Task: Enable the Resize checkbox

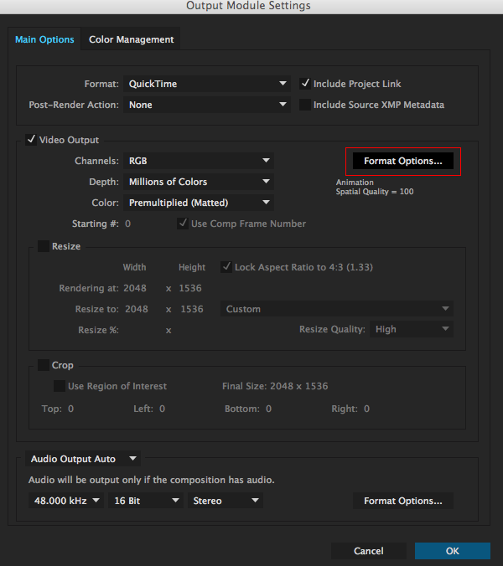Action: coord(44,246)
